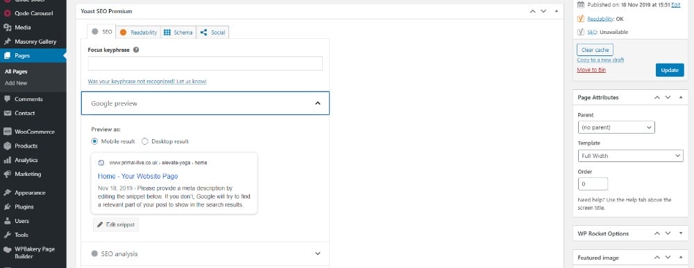
Task: Switch to the Schema tab
Action: (178, 33)
